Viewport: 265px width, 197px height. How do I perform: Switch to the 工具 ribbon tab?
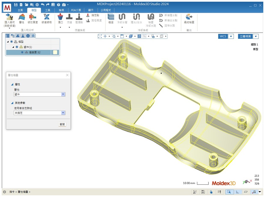point(48,10)
